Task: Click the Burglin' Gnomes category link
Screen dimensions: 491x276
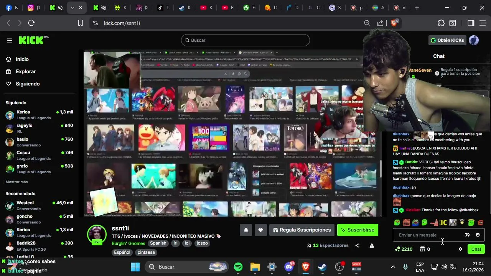Action: (x=129, y=243)
